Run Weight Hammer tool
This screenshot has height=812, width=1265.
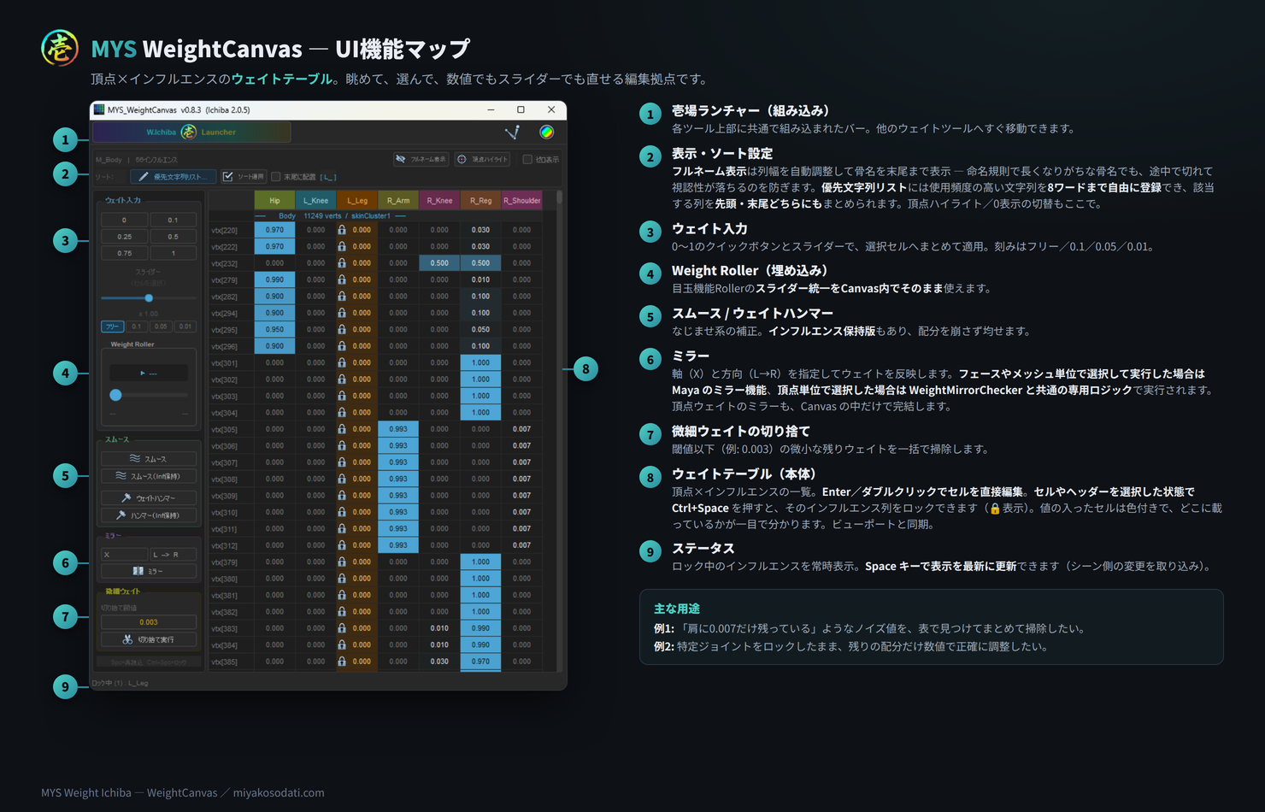pyautogui.click(x=149, y=498)
